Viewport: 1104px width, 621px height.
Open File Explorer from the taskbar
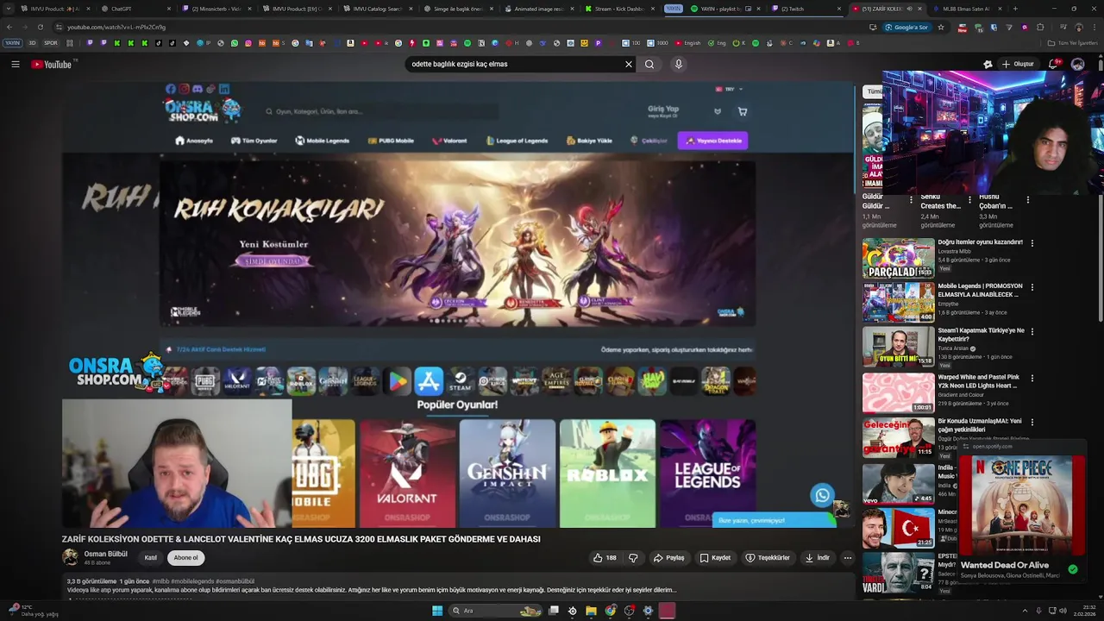591,611
